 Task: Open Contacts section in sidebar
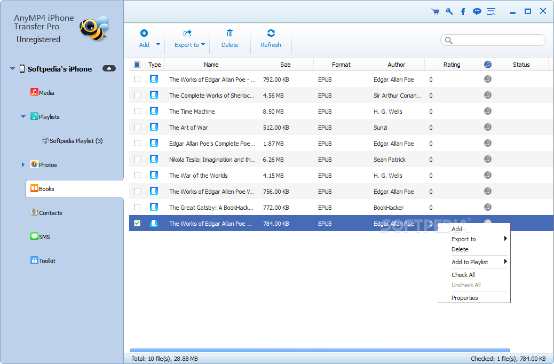[46, 213]
